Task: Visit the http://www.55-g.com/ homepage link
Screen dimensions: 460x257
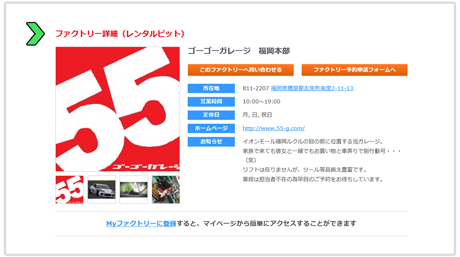Action: [x=274, y=128]
